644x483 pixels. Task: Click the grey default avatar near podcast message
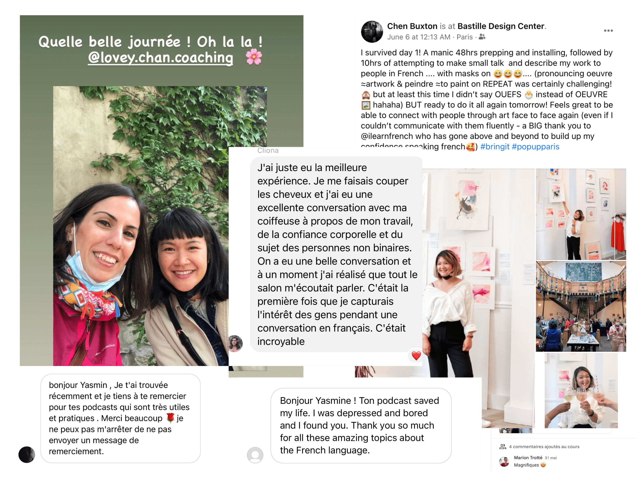(x=255, y=455)
